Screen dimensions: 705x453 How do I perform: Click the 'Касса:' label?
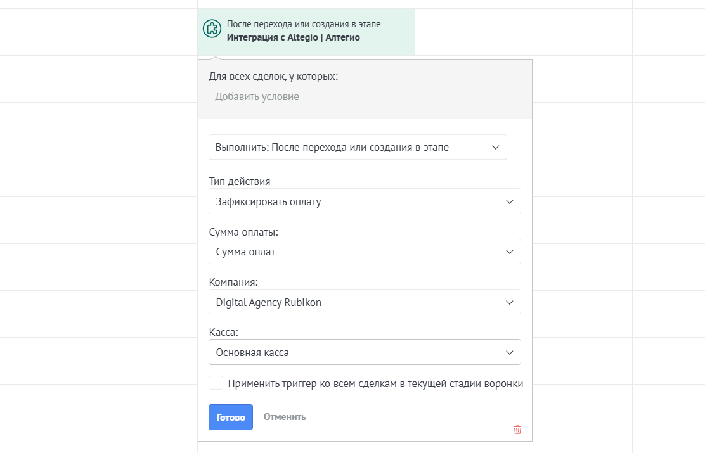[223, 333]
